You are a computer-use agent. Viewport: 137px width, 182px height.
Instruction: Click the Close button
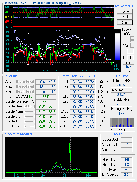(125, 22)
